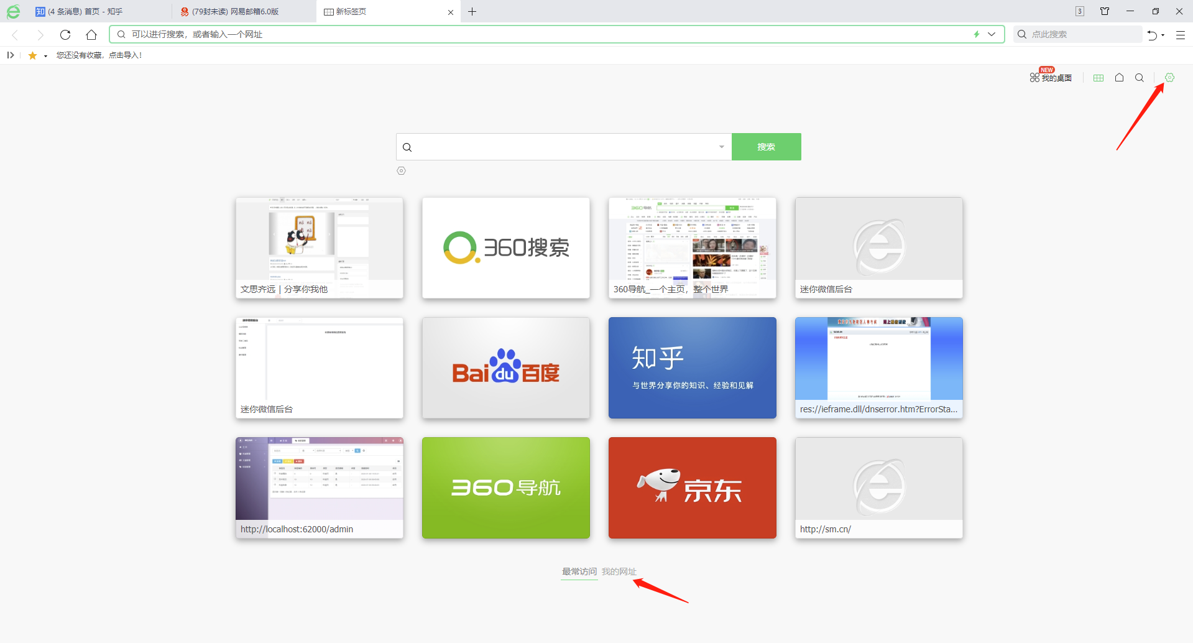Open a new tab with plus button
Image resolution: width=1193 pixels, height=643 pixels.
pos(472,12)
